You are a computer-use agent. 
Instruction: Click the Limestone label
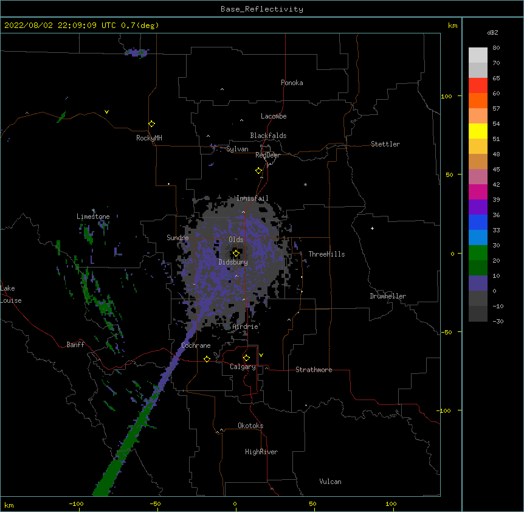pos(93,216)
